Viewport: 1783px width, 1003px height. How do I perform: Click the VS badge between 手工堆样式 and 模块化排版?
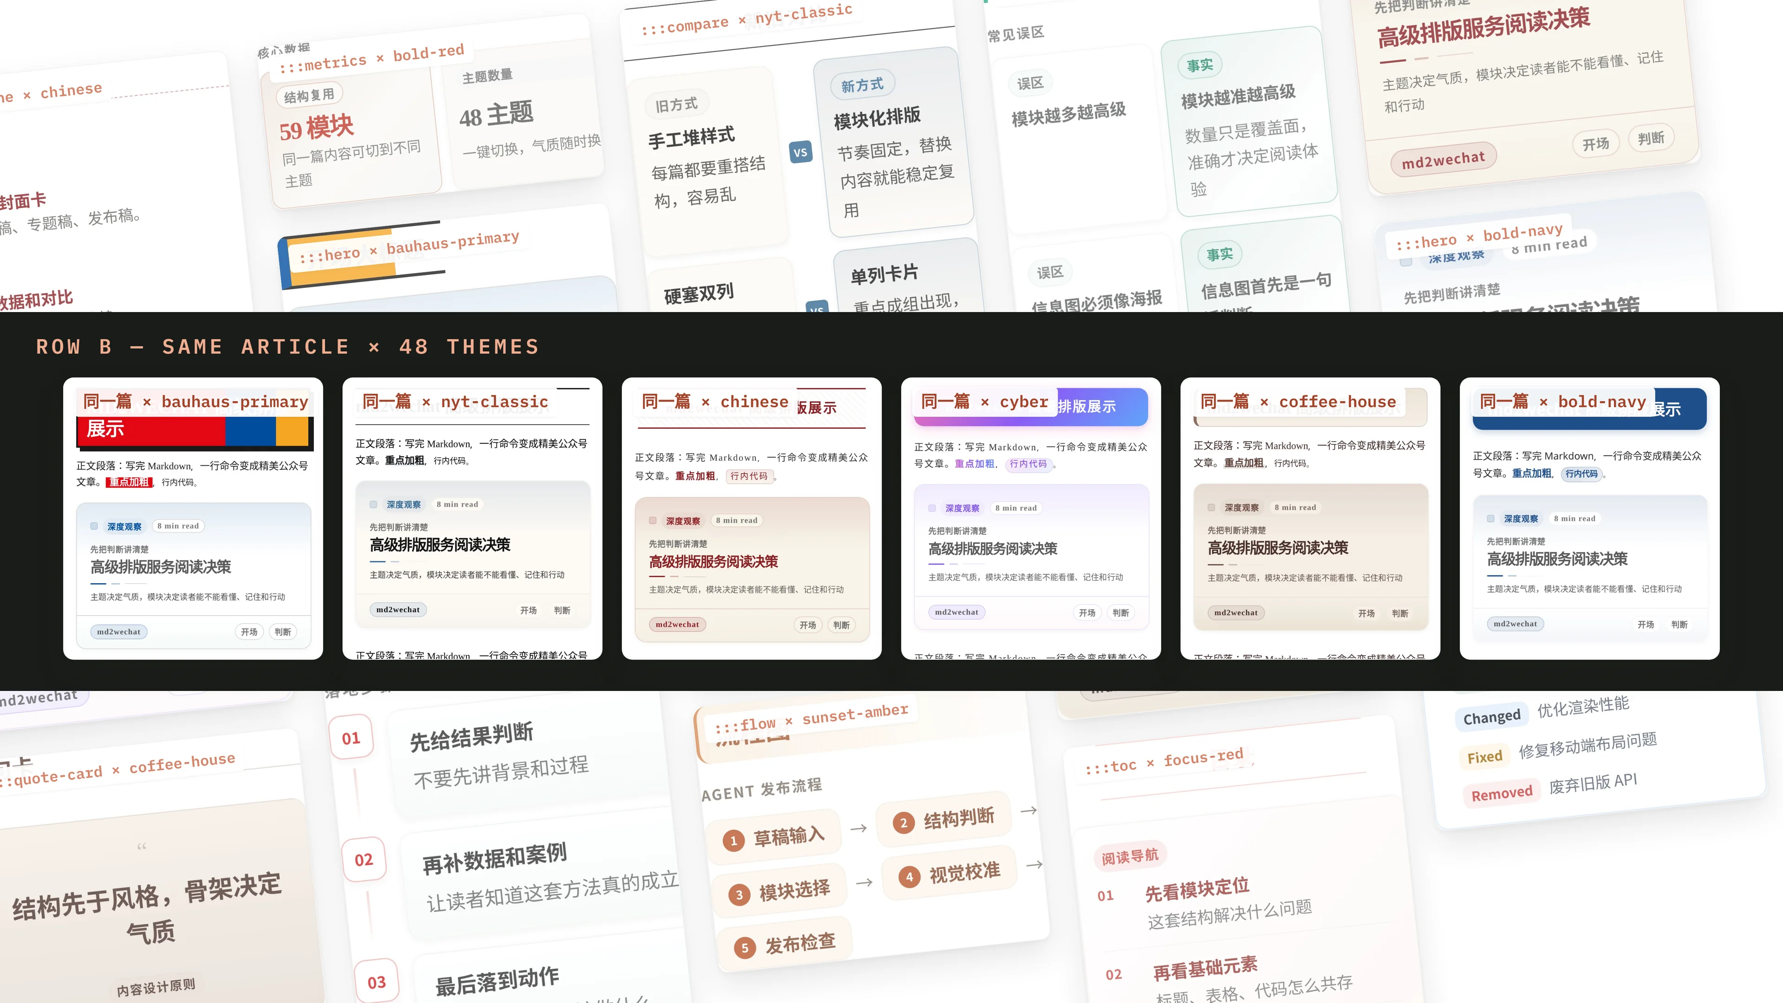click(801, 152)
